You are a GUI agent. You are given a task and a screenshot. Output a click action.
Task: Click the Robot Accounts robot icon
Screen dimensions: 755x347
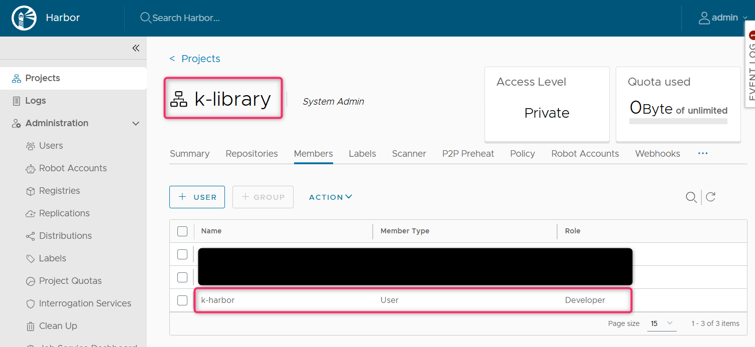(x=31, y=168)
